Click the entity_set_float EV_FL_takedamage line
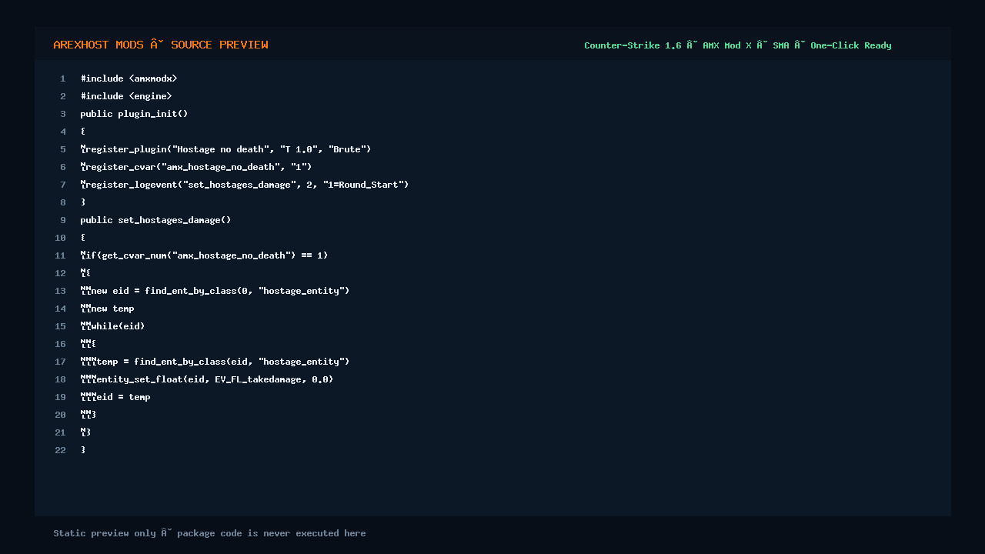 207,379
